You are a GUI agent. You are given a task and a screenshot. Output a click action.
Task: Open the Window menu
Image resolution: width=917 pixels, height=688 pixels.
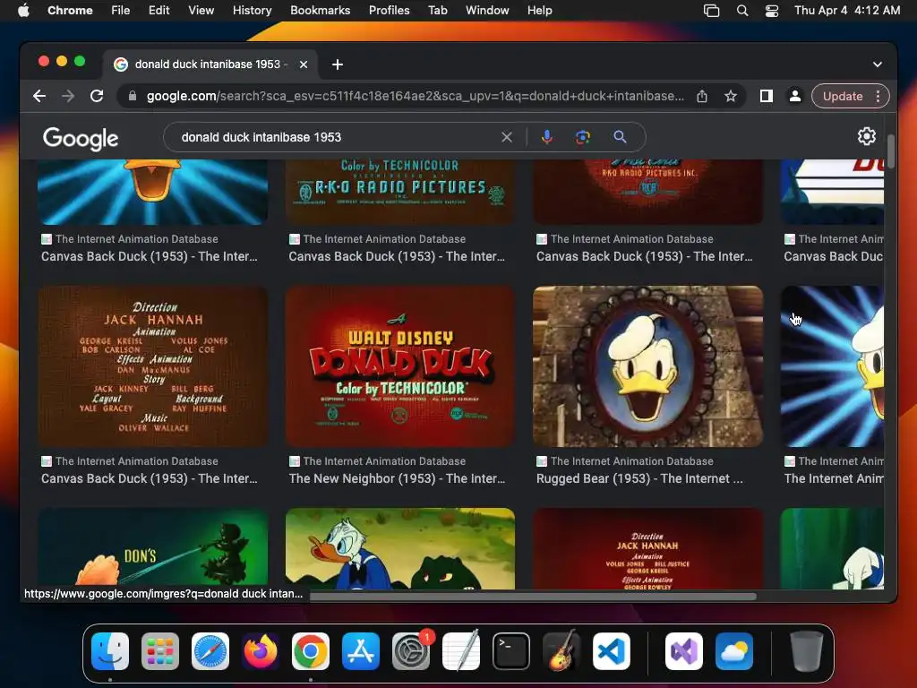tap(487, 10)
